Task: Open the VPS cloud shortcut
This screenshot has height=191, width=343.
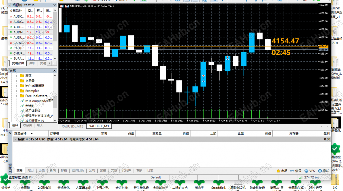Action: (310, 170)
